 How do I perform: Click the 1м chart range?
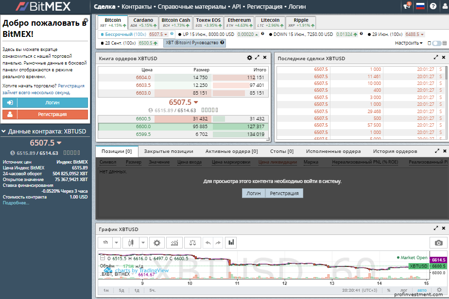point(106,290)
